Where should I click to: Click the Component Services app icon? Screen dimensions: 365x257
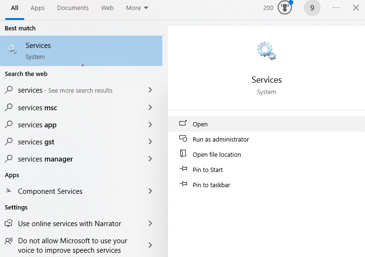point(9,191)
